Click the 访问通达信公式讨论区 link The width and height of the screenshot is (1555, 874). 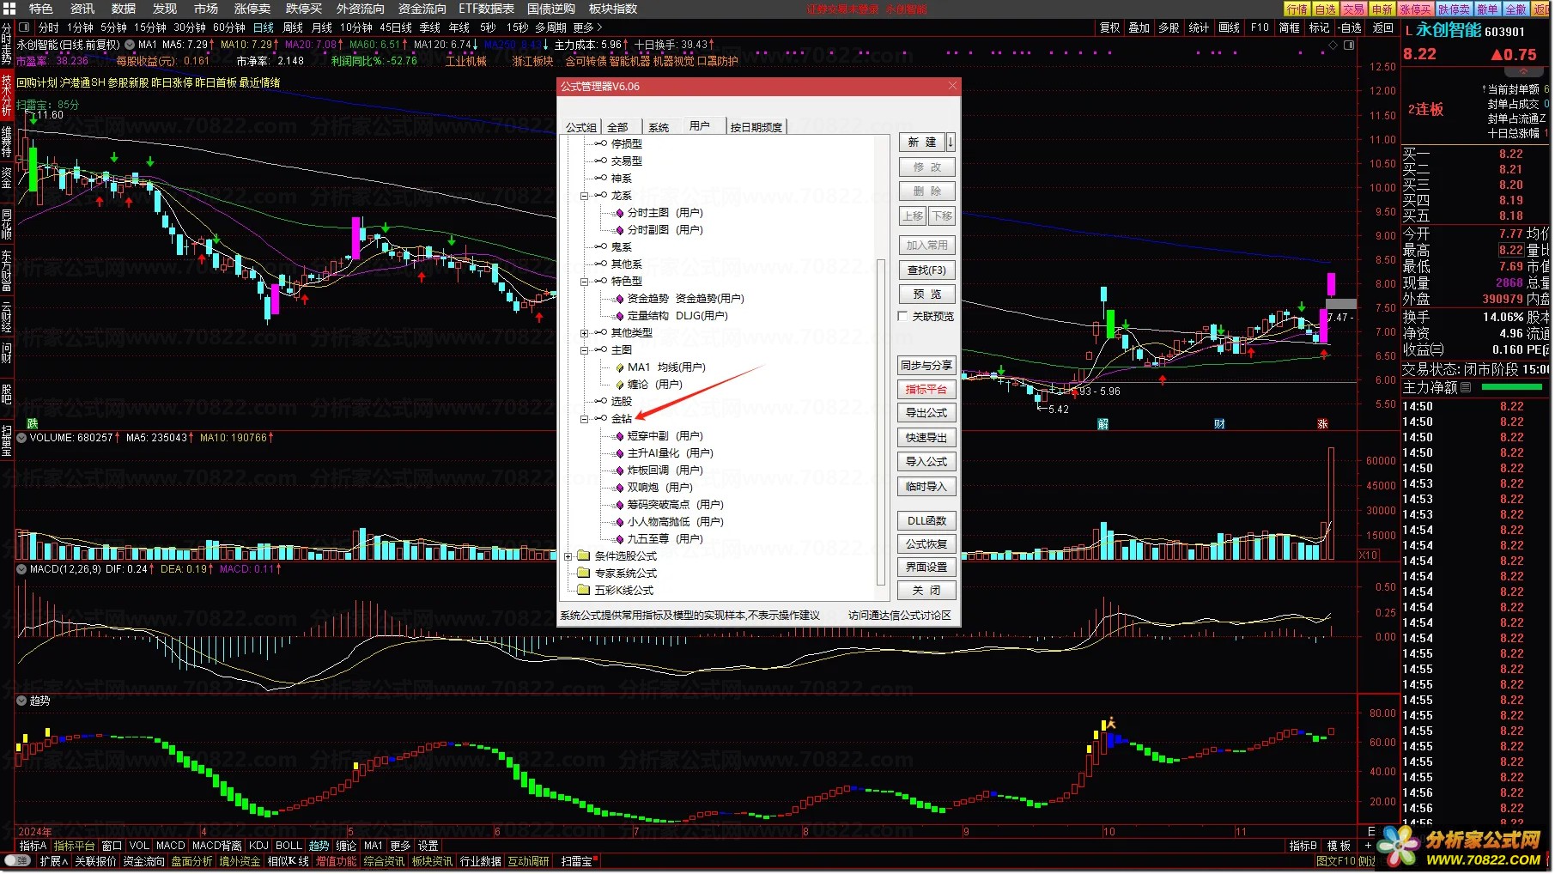pyautogui.click(x=900, y=616)
